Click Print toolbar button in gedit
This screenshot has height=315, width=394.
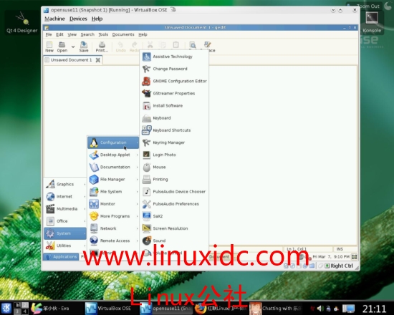tap(102, 47)
